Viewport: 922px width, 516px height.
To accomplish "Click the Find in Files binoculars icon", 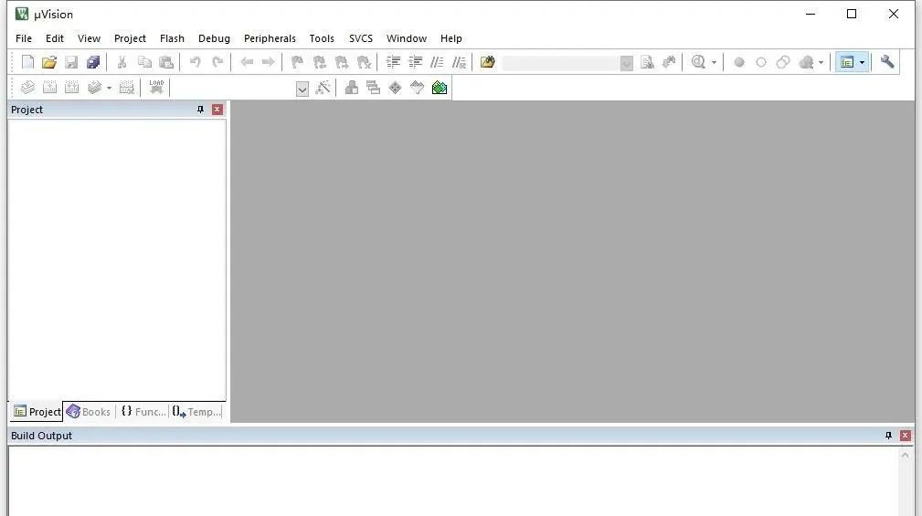I will pyautogui.click(x=487, y=62).
